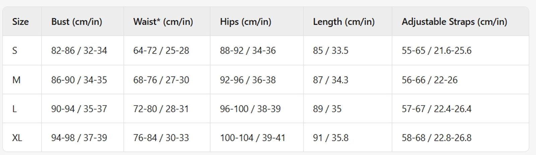536x155 pixels.
Task: Click length value 85 / 33.5
Action: coord(331,51)
